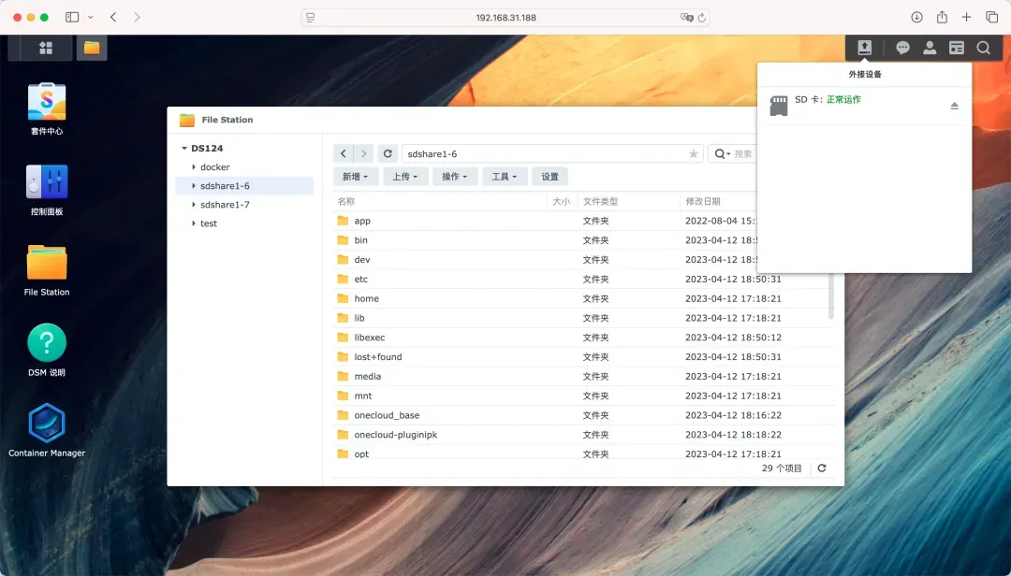Screen dimensions: 1011x576
Task: Eject the SD card
Action: click(954, 106)
